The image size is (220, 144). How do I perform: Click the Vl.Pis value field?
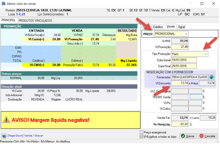pos(180,103)
